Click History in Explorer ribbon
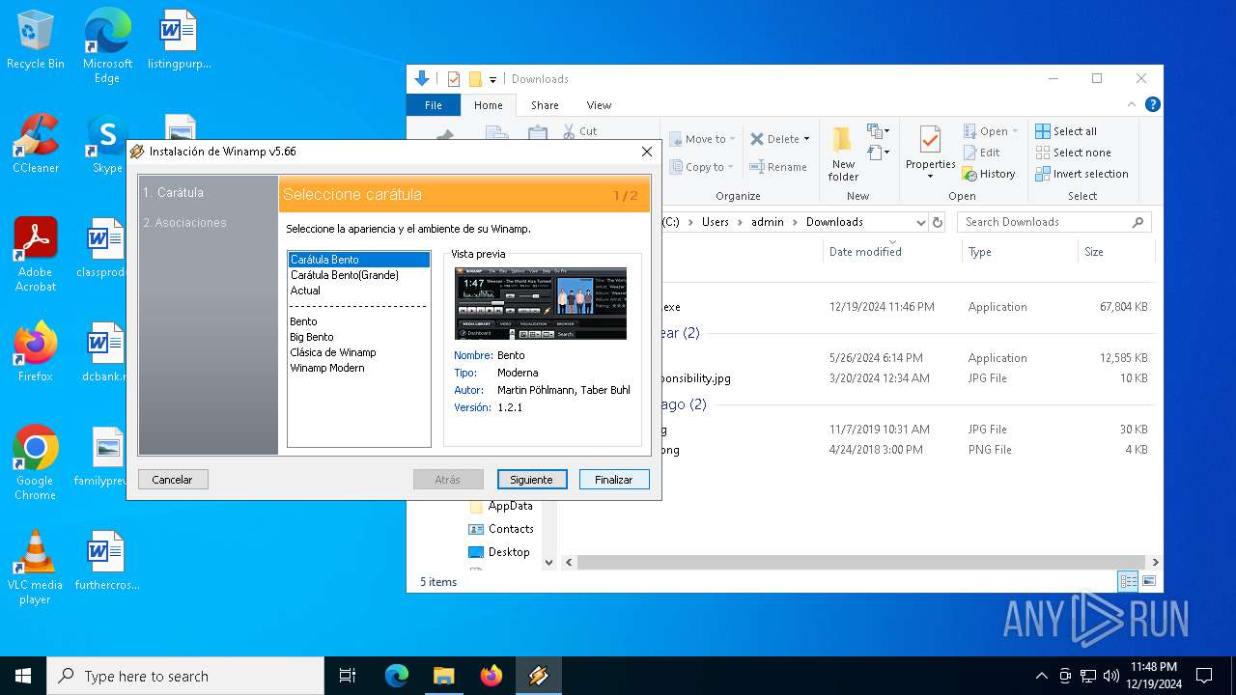Screen dimensions: 1236x695 (989, 174)
